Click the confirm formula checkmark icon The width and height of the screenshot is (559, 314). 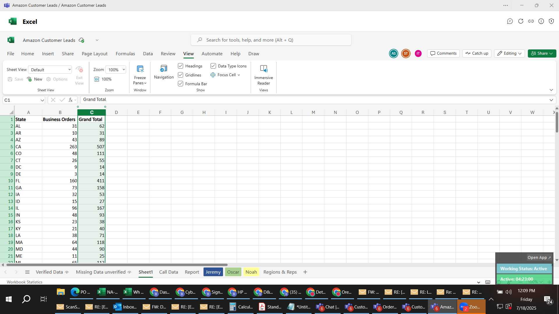coord(62,100)
